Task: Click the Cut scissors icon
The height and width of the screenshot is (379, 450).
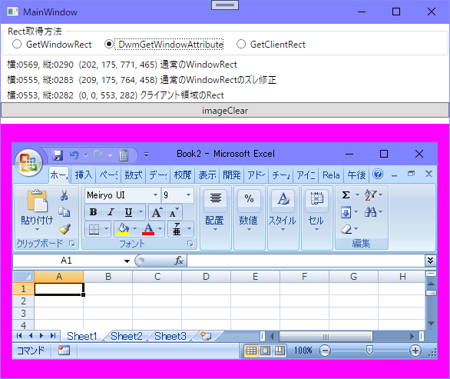Action: [65, 195]
